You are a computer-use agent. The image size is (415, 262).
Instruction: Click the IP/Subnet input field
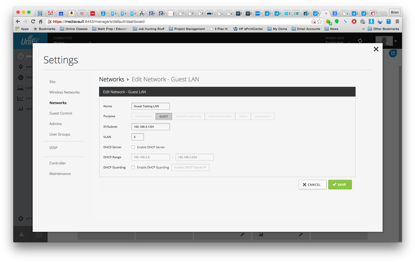[x=150, y=127]
